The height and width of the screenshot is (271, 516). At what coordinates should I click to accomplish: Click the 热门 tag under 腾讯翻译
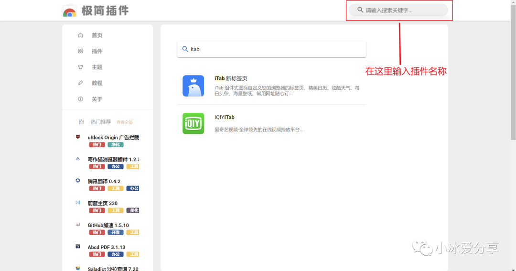[x=97, y=188]
